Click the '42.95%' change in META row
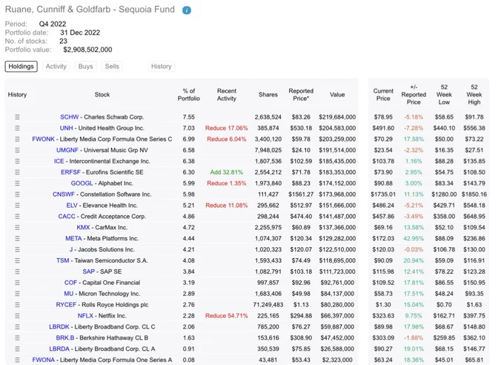The image size is (504, 365). point(414,238)
